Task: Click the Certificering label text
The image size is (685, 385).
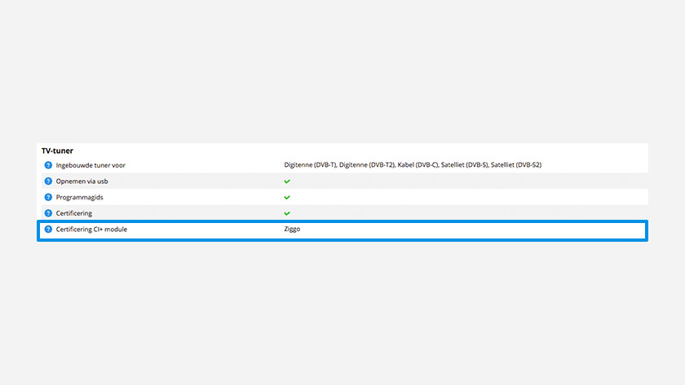Action: (74, 213)
